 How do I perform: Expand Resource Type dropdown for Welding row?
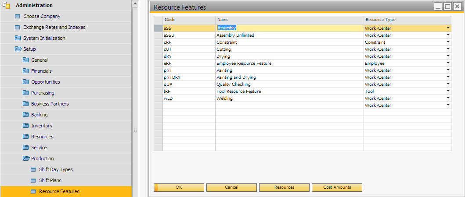point(448,98)
